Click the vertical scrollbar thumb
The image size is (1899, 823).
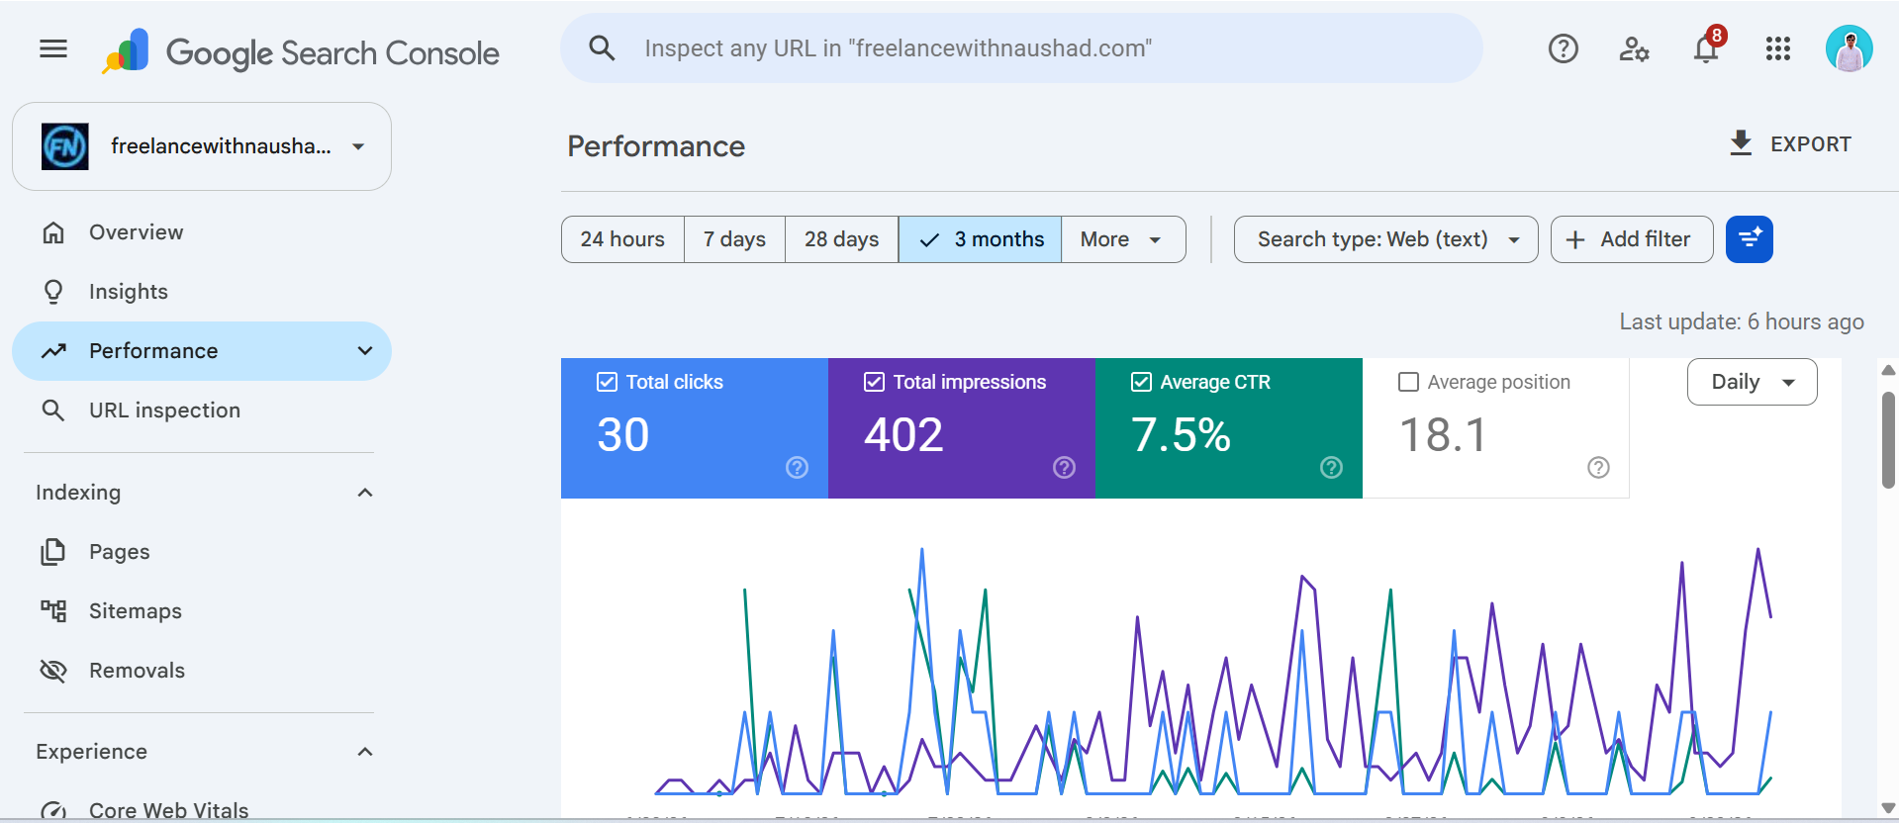[x=1888, y=440]
